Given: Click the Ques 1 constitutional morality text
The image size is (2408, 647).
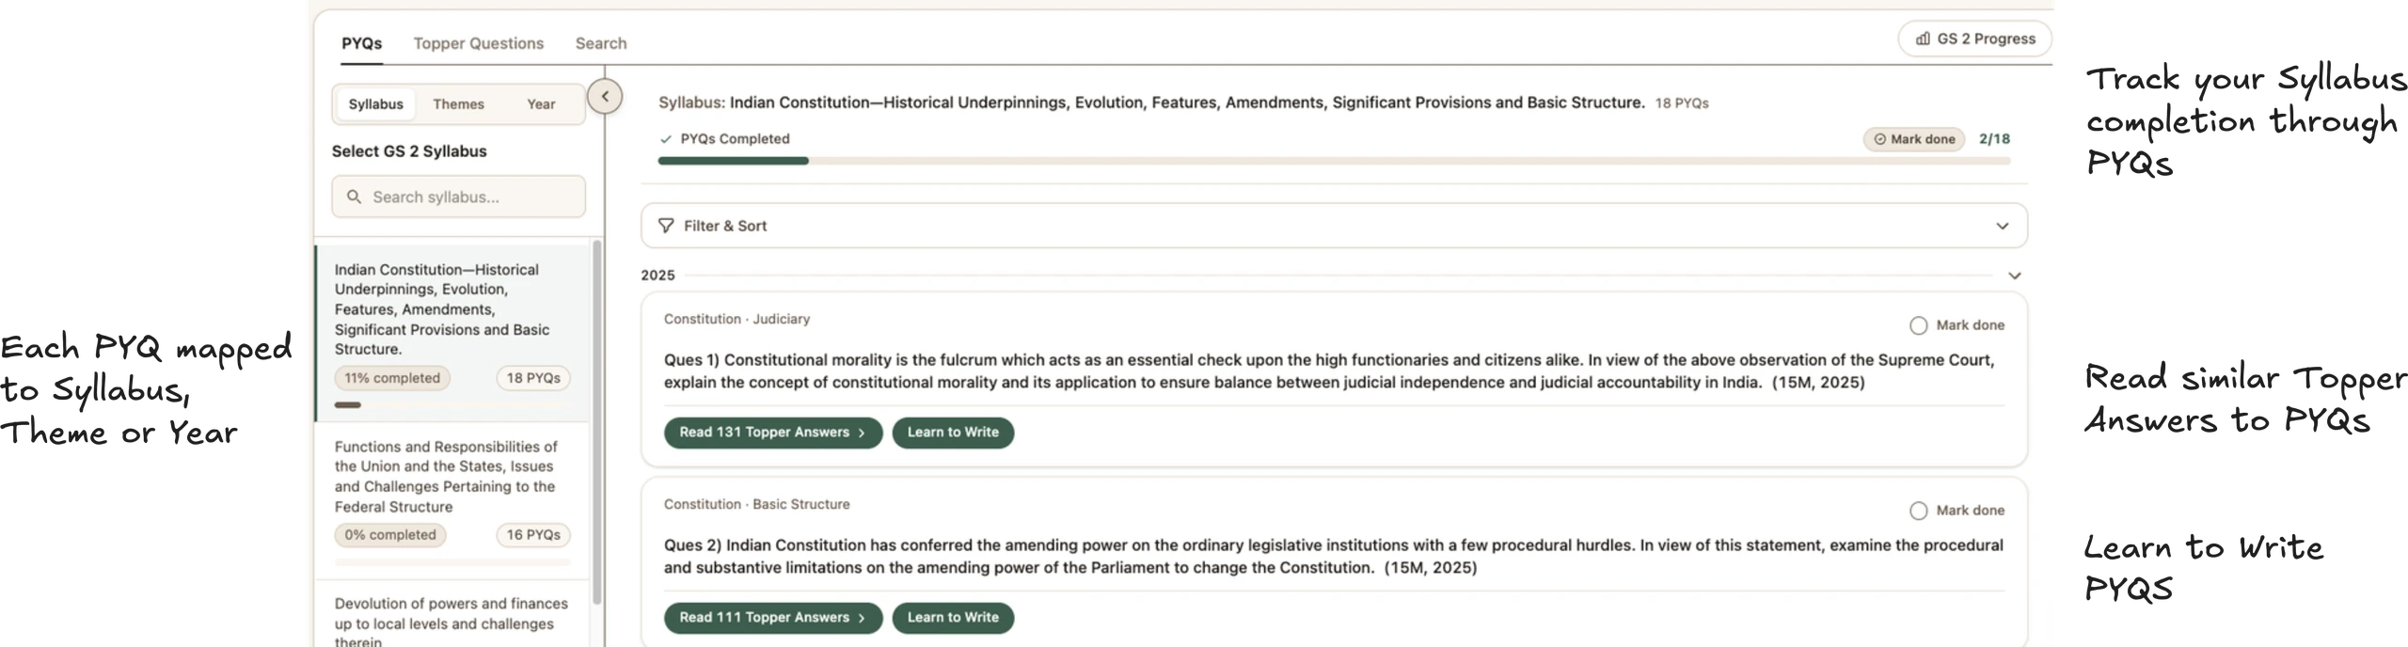Looking at the screenshot, I should (1328, 371).
